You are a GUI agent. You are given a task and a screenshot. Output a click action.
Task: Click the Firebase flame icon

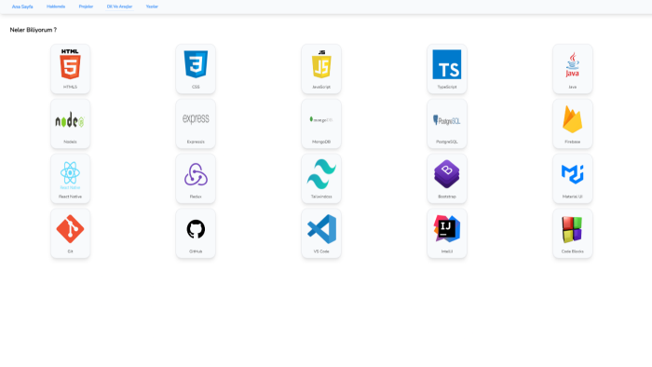[x=573, y=119]
